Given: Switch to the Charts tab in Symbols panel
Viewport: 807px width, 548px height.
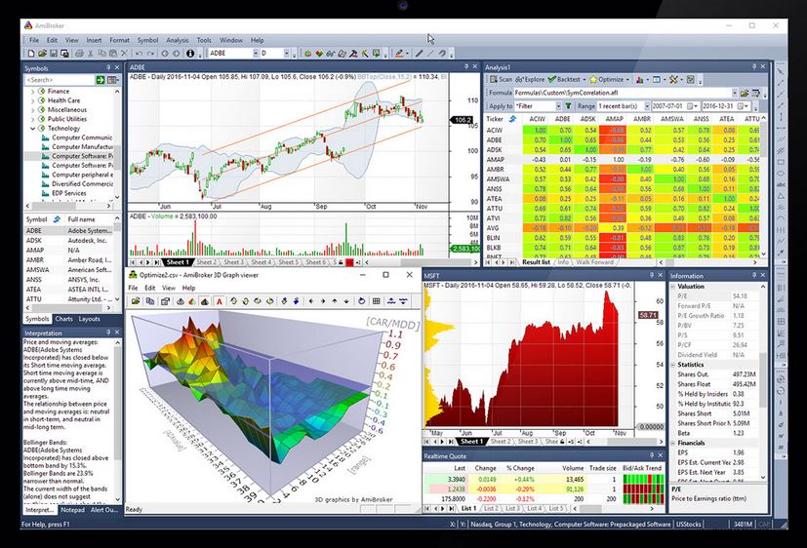Looking at the screenshot, I should tap(63, 319).
